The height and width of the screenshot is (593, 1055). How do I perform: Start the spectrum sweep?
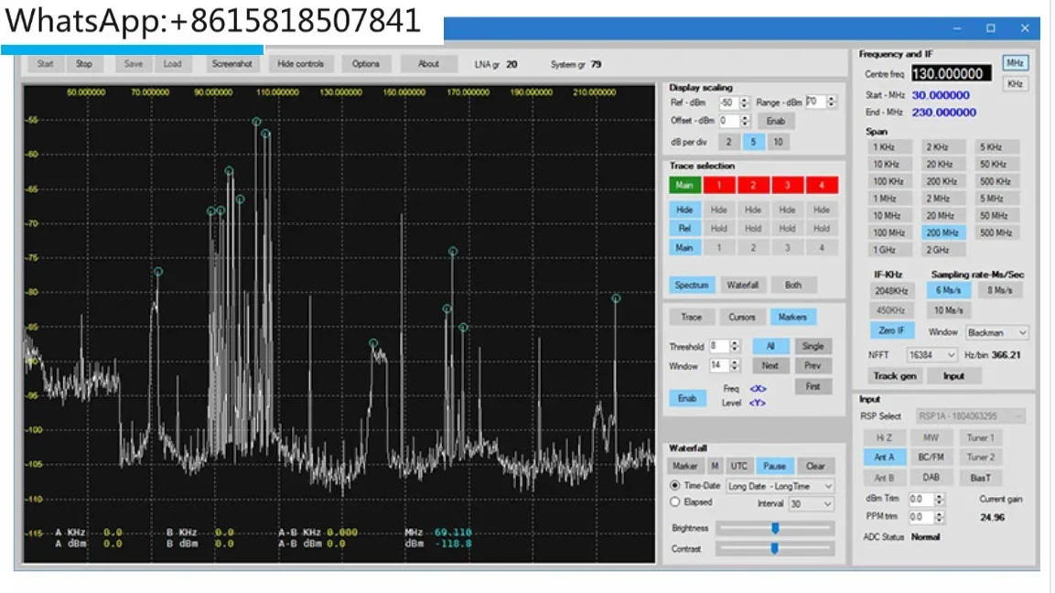click(x=44, y=63)
